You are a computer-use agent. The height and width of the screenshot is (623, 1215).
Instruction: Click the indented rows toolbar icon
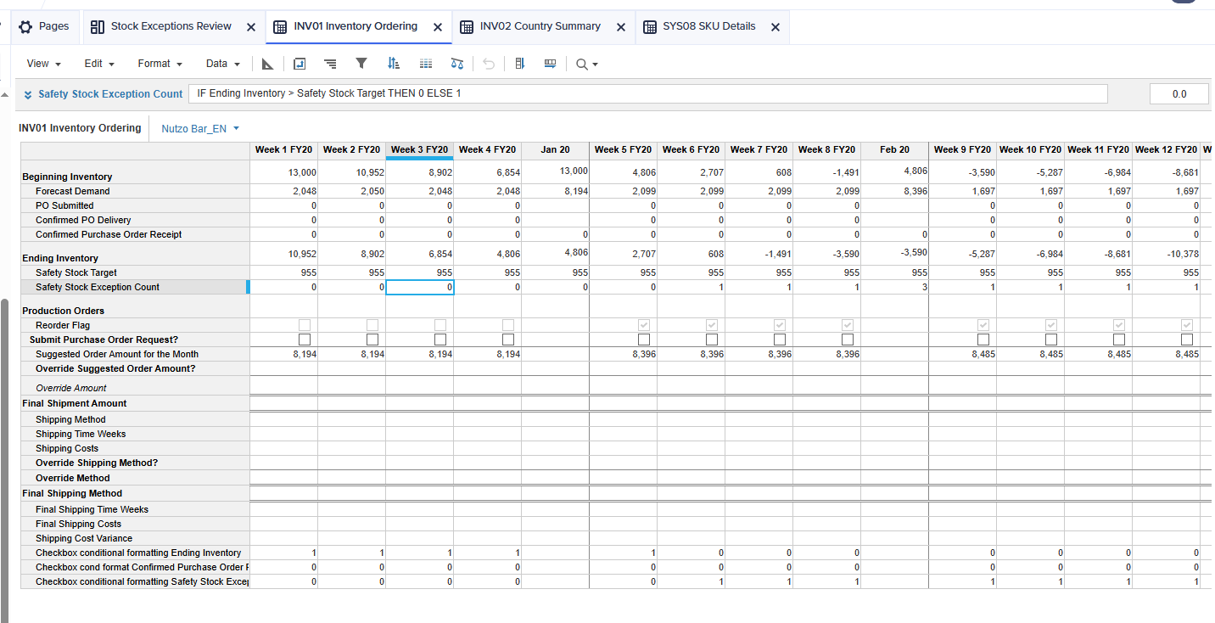point(330,64)
